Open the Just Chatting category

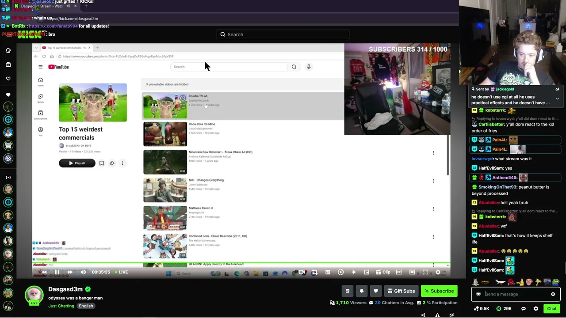(x=61, y=306)
